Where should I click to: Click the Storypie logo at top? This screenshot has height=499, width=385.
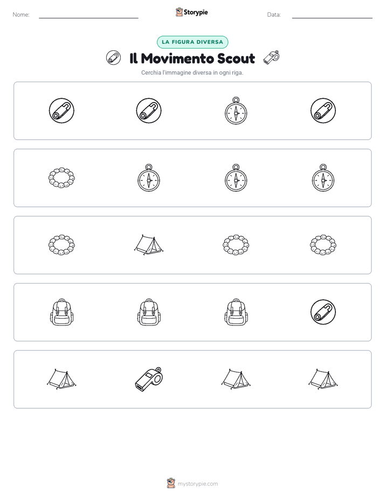coord(192,12)
